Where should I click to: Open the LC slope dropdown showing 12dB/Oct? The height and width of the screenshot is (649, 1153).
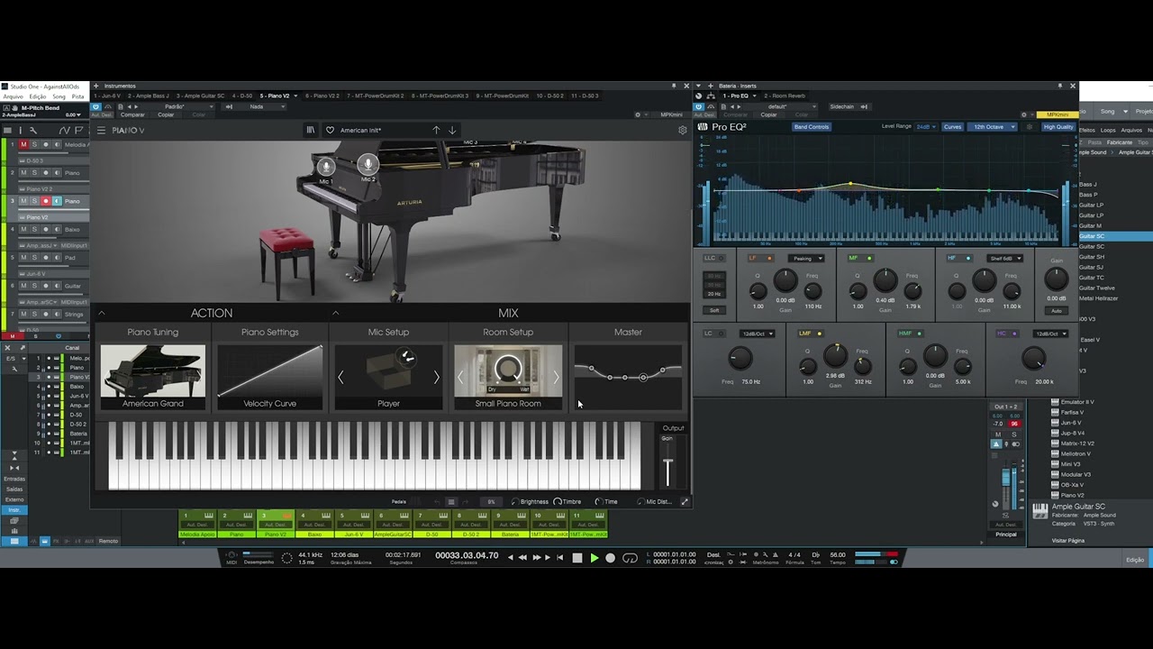click(x=756, y=334)
